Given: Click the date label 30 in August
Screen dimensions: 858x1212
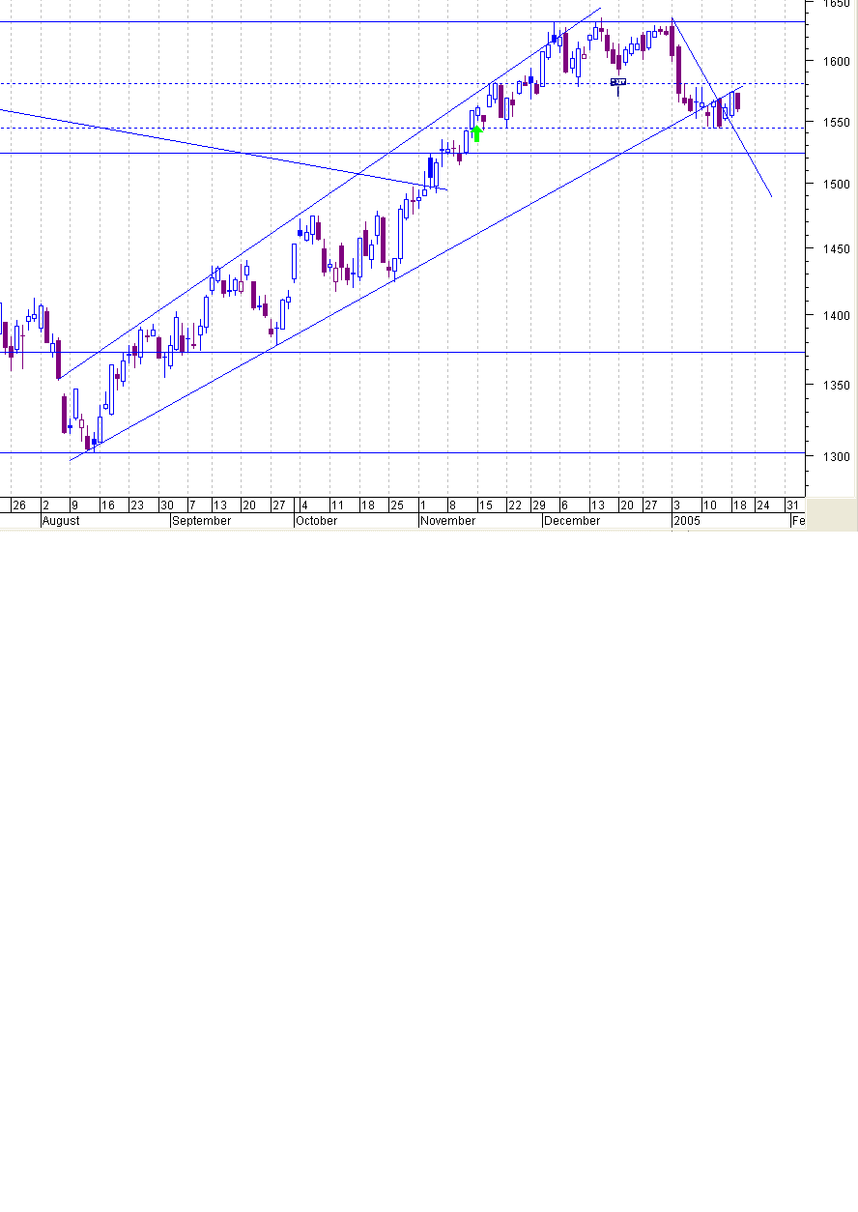Looking at the screenshot, I should pos(167,505).
